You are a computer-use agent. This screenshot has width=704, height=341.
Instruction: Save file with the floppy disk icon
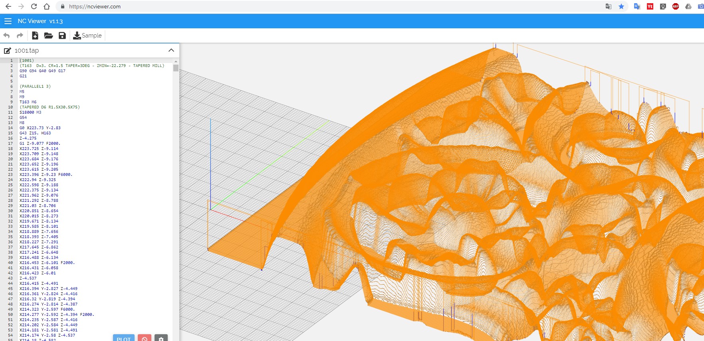click(62, 35)
